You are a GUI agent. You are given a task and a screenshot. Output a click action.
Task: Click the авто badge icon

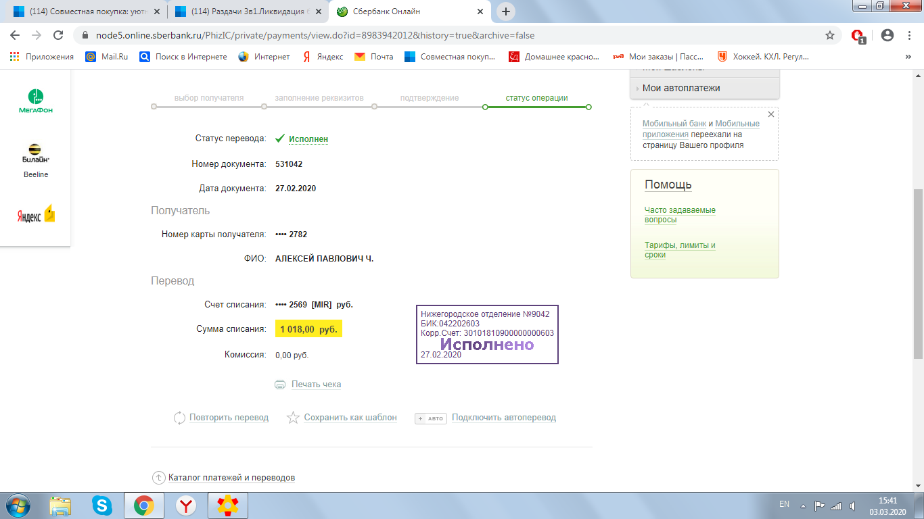click(x=430, y=418)
